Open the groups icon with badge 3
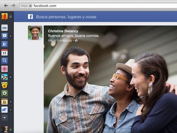Image resolution: width=177 pixels, height=133 pixels. click(4, 102)
